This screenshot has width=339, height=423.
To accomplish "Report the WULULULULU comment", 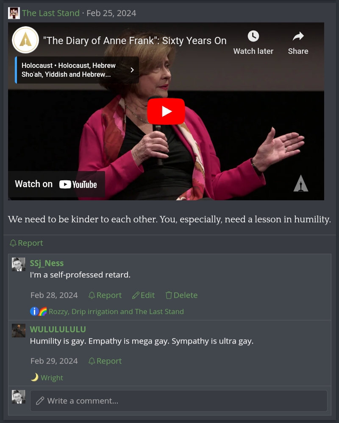I will [x=105, y=361].
